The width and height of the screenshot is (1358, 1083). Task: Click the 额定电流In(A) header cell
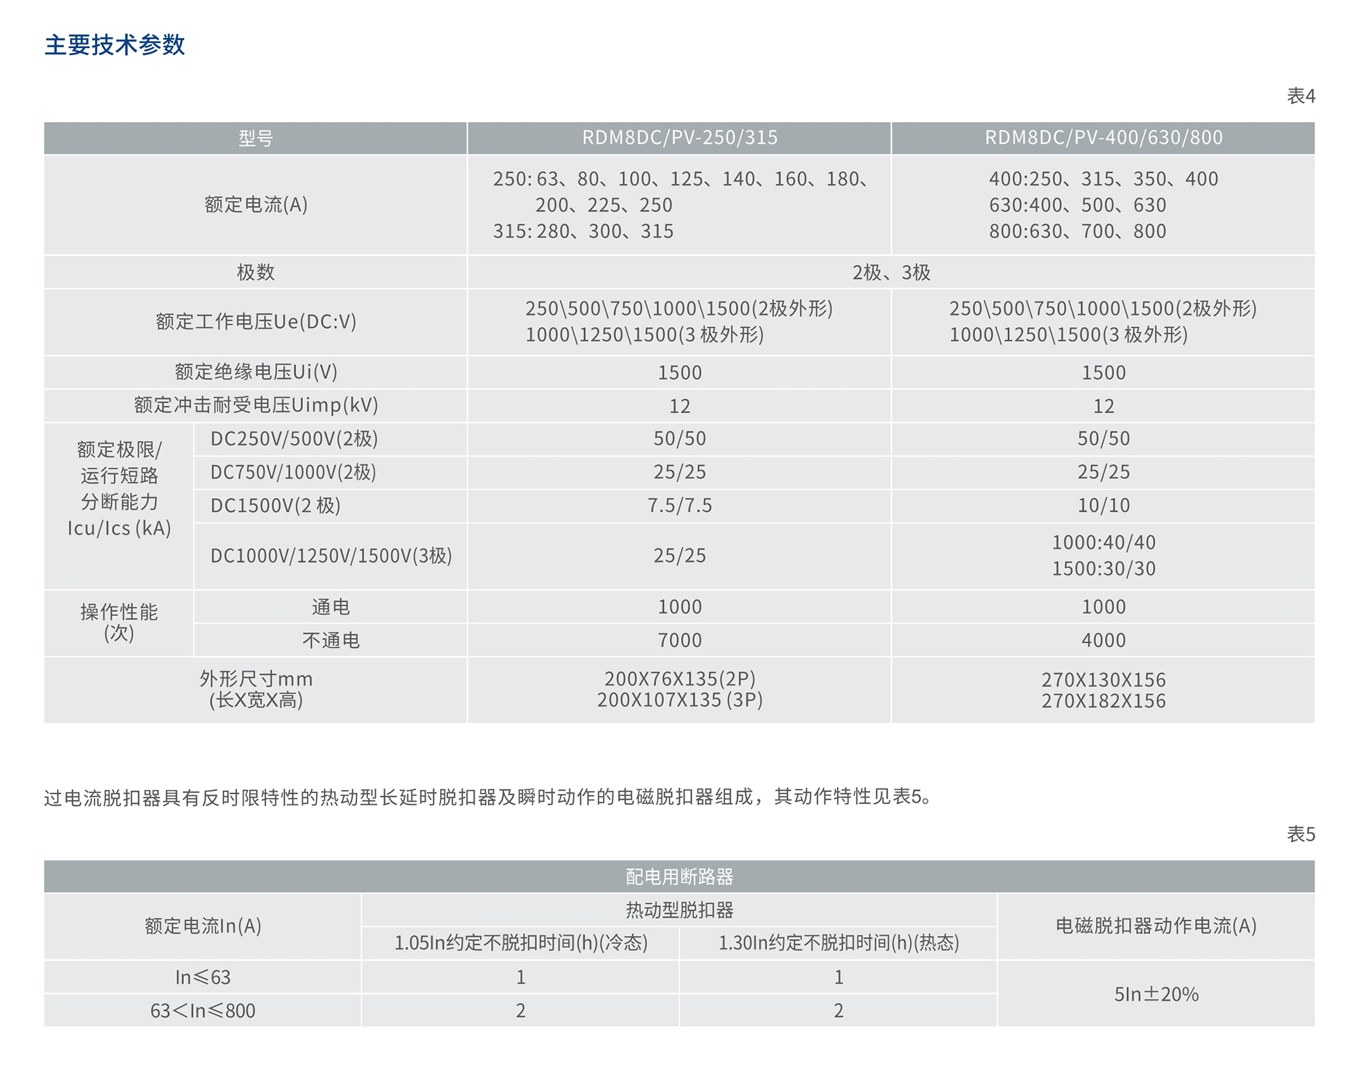(203, 926)
